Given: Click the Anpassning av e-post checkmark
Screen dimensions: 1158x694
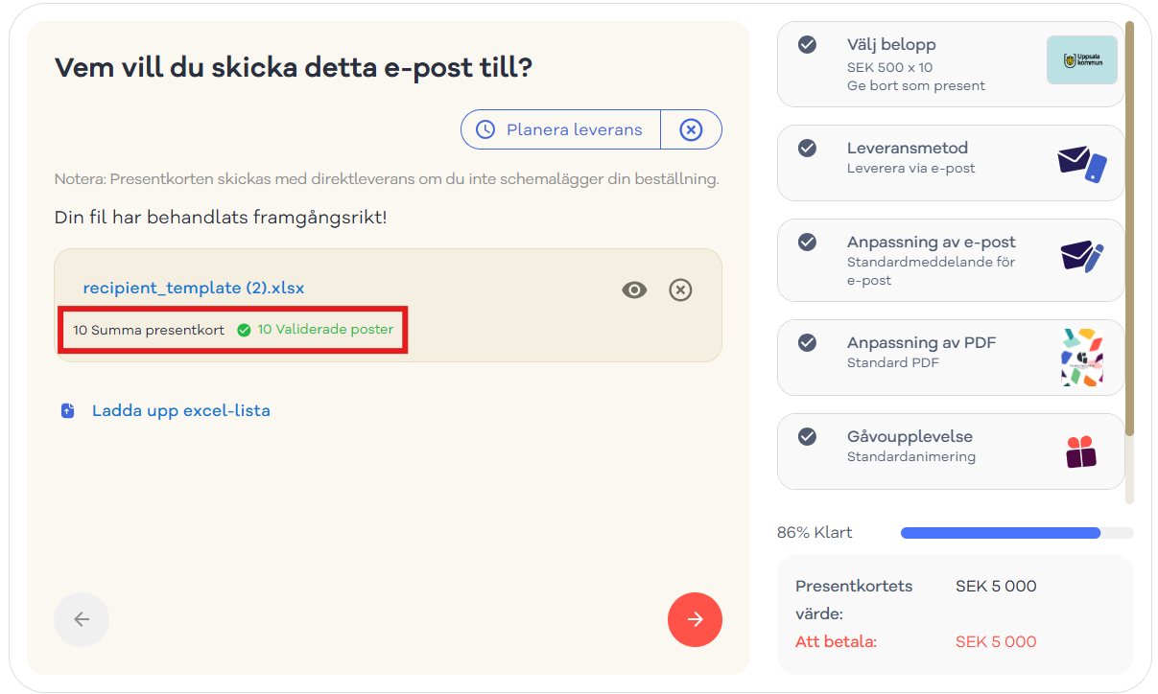Looking at the screenshot, I should (x=808, y=242).
